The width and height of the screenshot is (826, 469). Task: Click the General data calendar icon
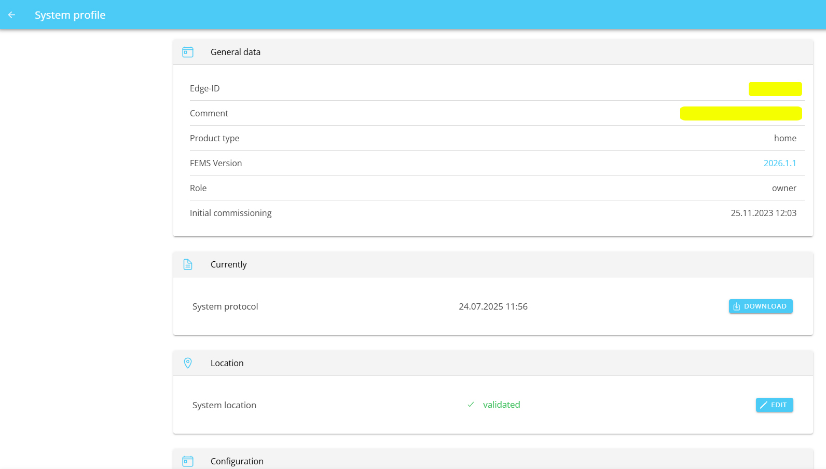pyautogui.click(x=188, y=52)
